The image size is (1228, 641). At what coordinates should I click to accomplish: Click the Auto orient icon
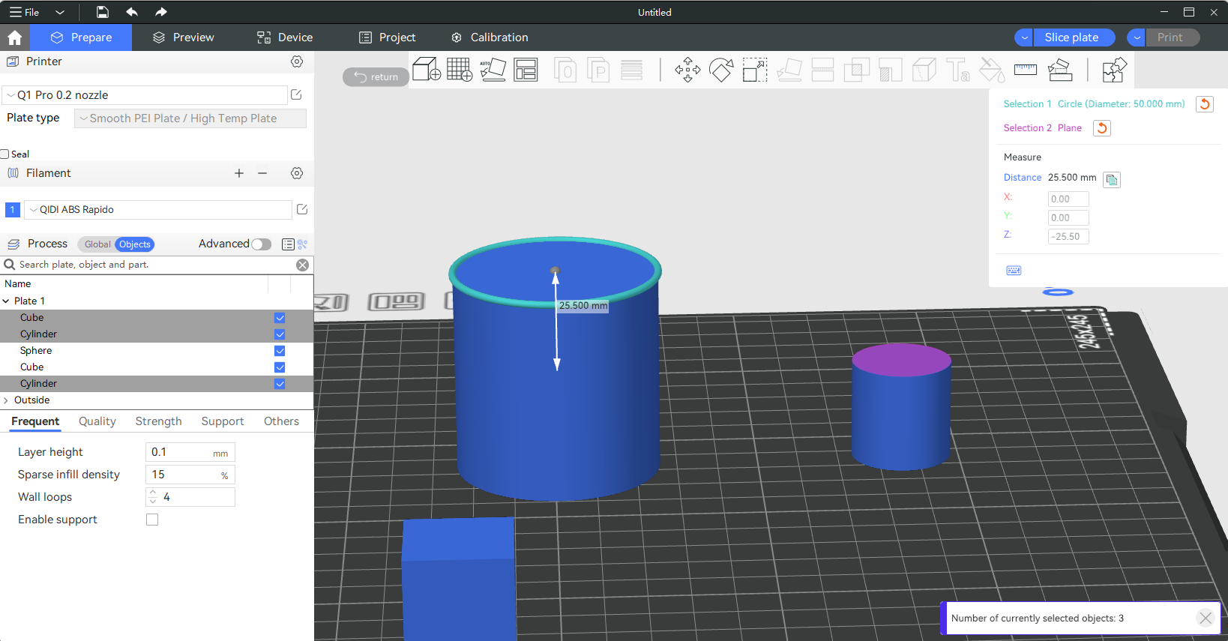tap(493, 70)
